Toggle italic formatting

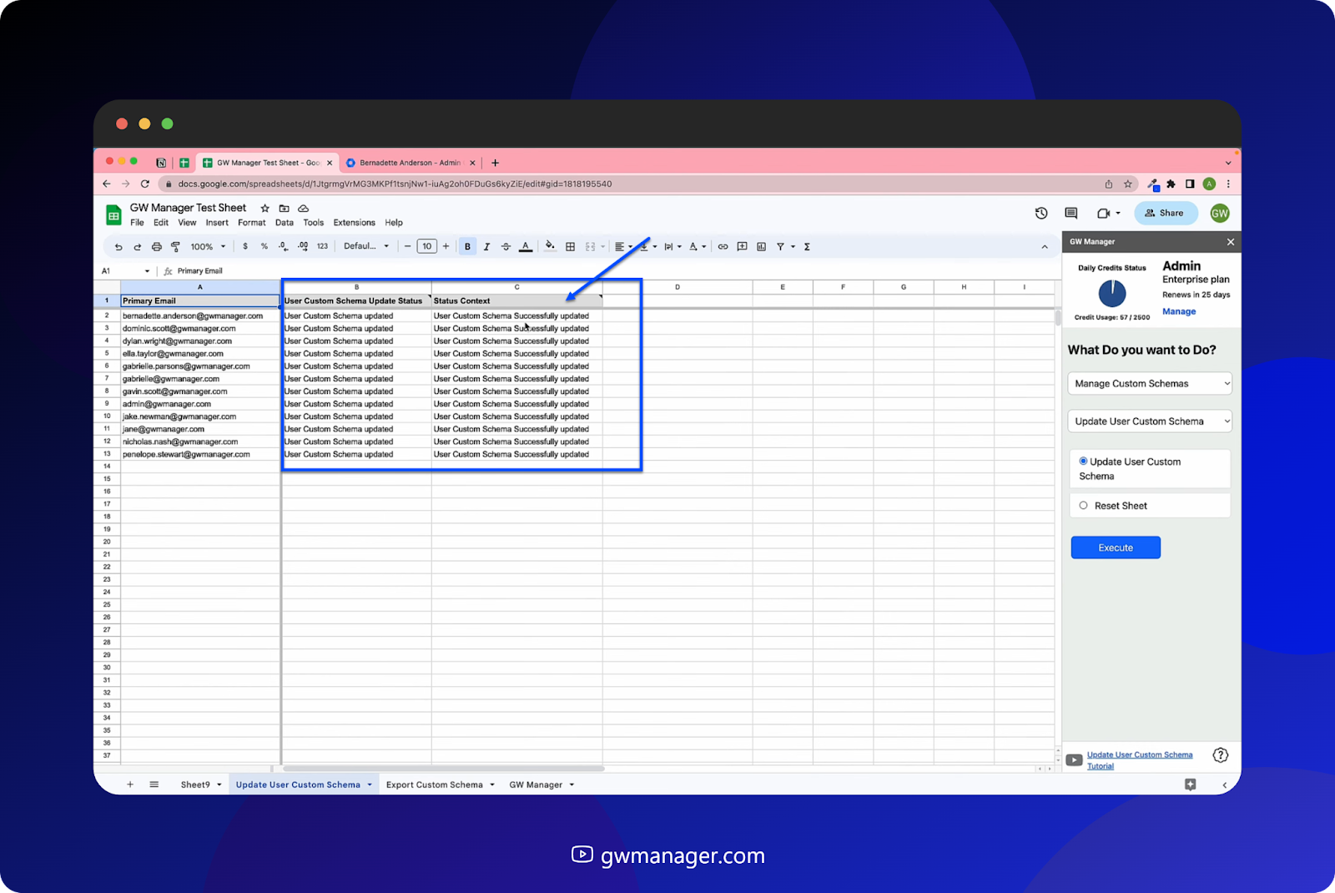486,247
